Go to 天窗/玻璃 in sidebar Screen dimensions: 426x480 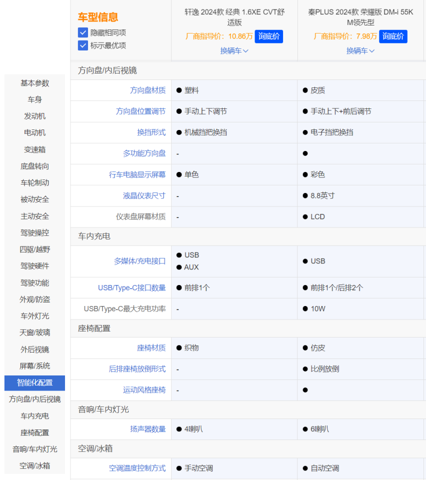(34, 332)
